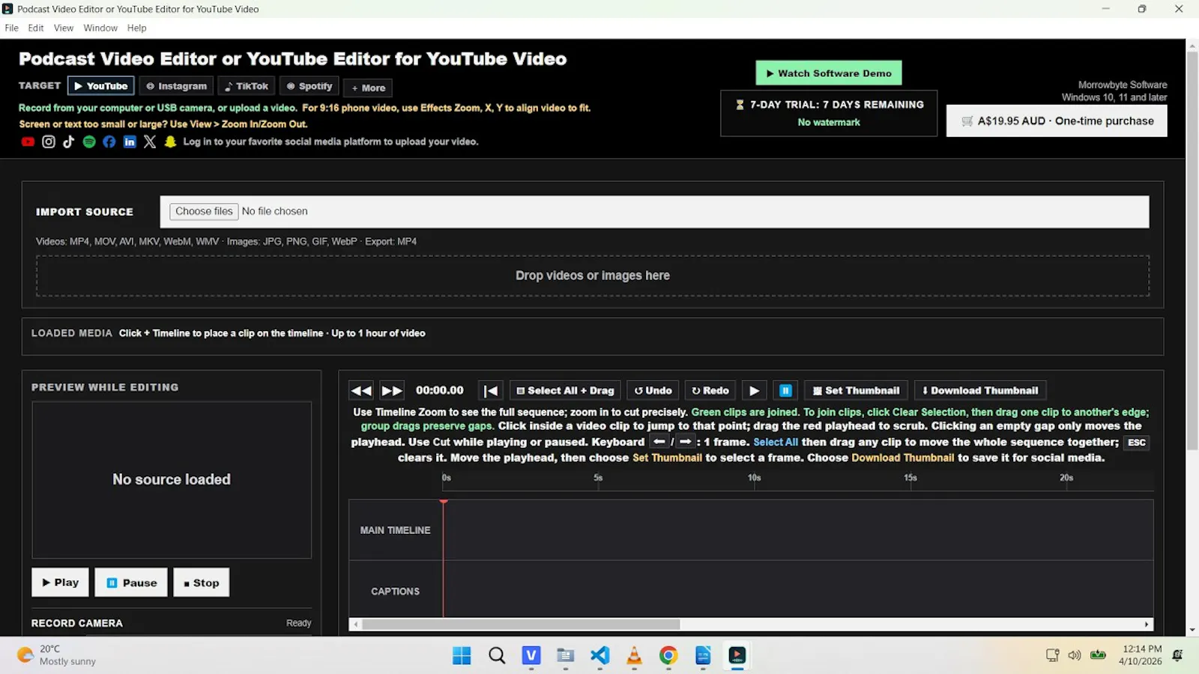Click the Snapchat ghost icon
This screenshot has width=1199, height=674.
pyautogui.click(x=170, y=142)
